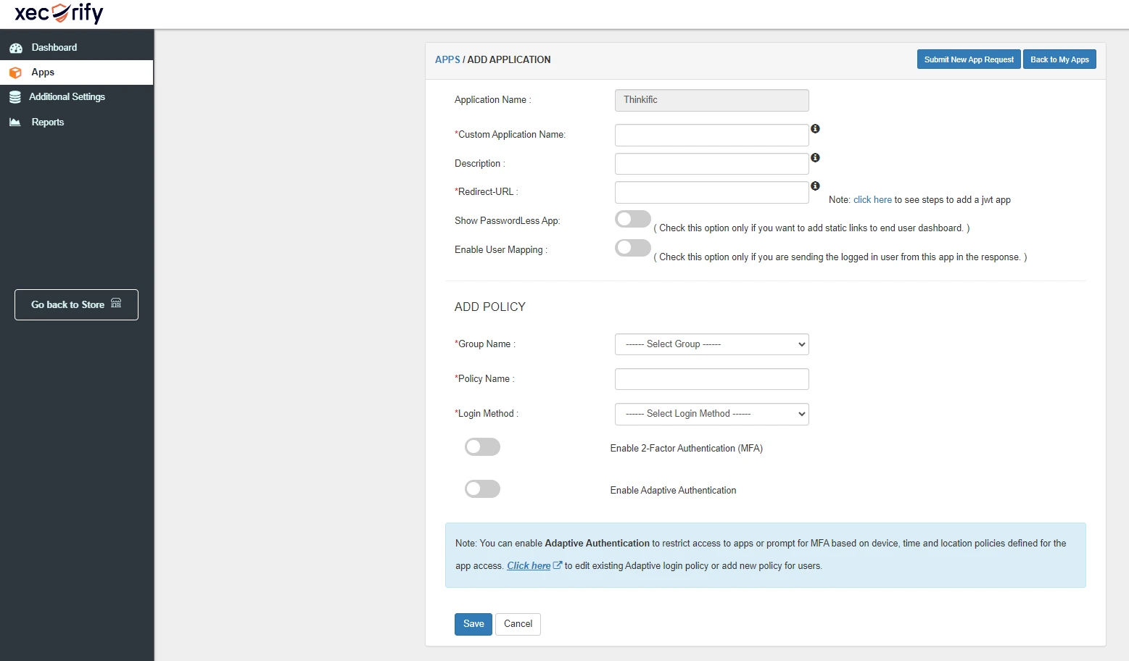The width and height of the screenshot is (1129, 661).
Task: Toggle Enable Adaptive Authentication switch
Action: pos(482,489)
